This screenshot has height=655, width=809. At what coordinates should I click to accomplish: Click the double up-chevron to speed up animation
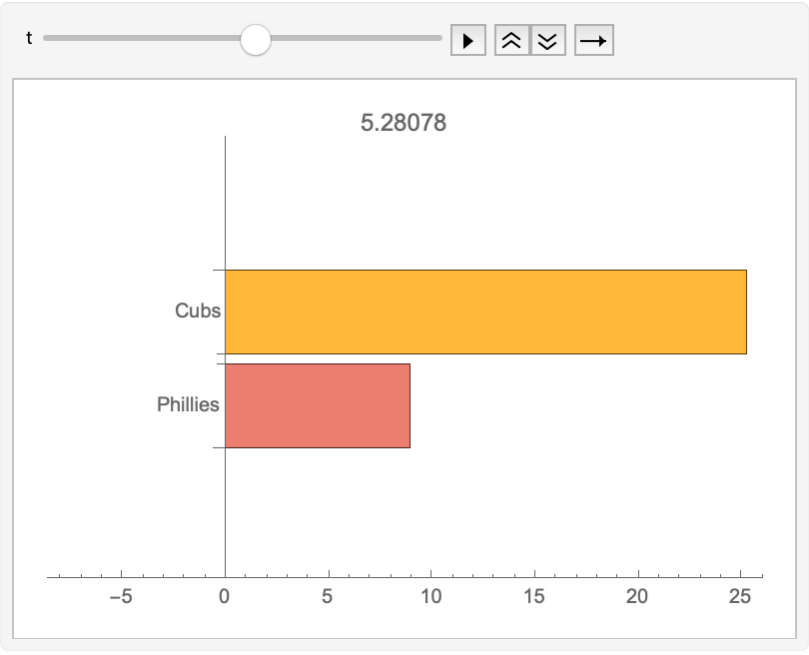510,40
